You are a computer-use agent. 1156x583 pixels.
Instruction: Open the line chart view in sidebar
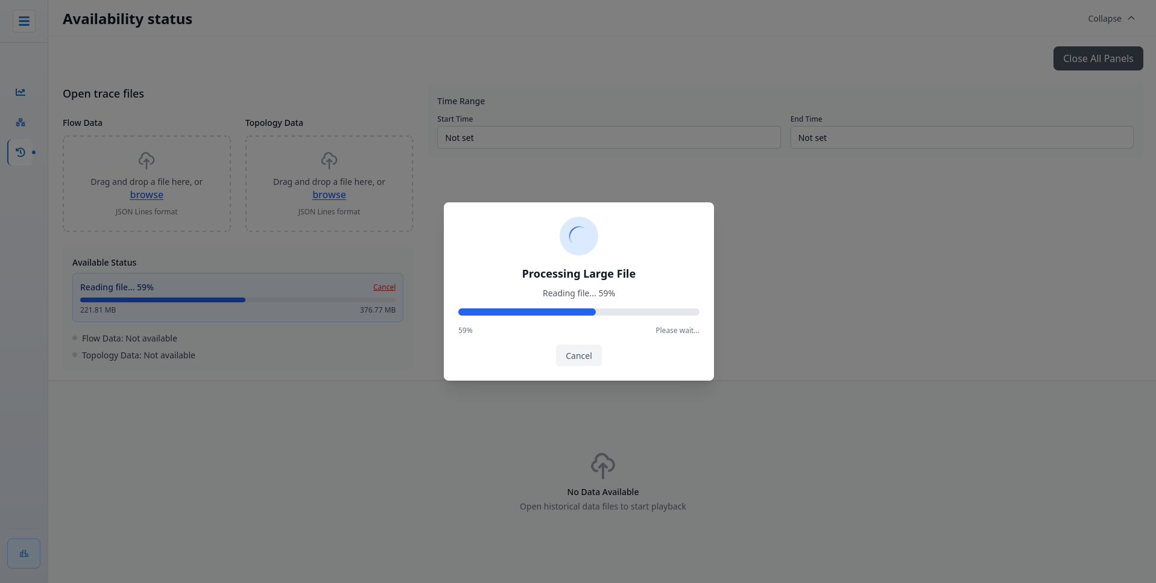point(21,92)
